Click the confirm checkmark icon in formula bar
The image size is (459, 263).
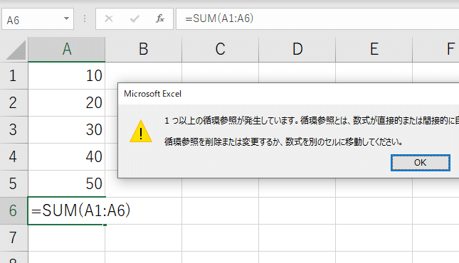(x=134, y=19)
